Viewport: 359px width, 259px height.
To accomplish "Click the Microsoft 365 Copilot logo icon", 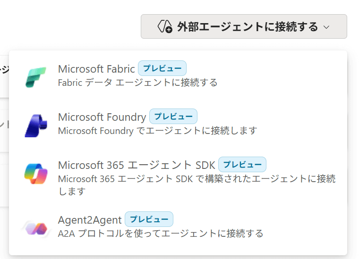I will coord(36,174).
